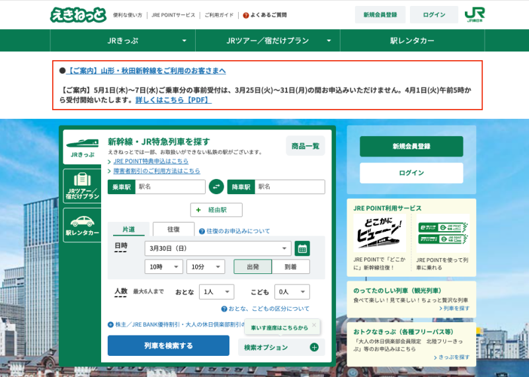Open the 便利な使い方 header link
Screen dimensions: 529x377
128,15
